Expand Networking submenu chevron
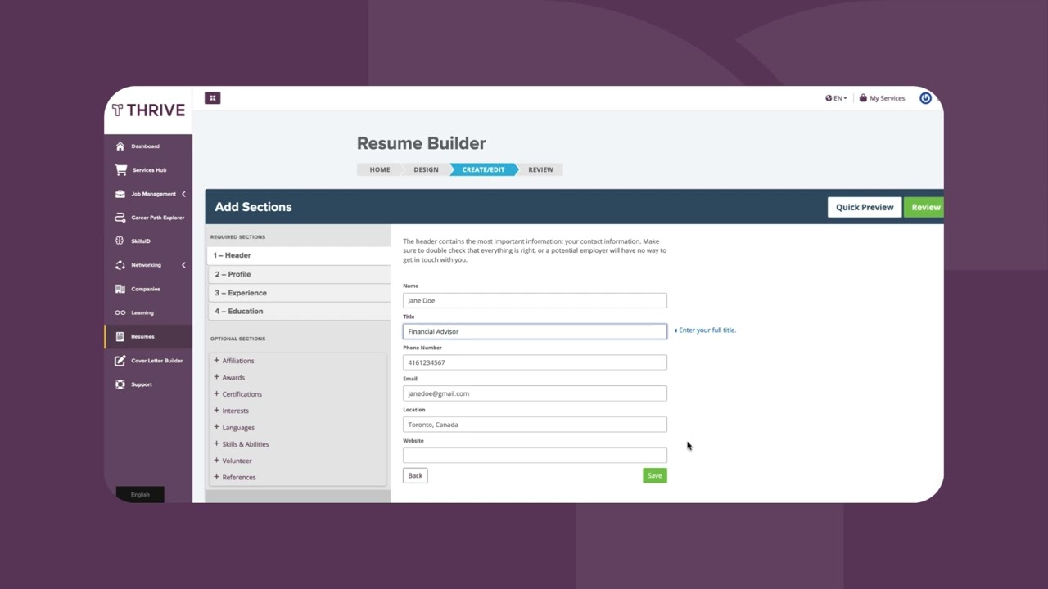Screen dimensions: 1048x589 point(183,265)
